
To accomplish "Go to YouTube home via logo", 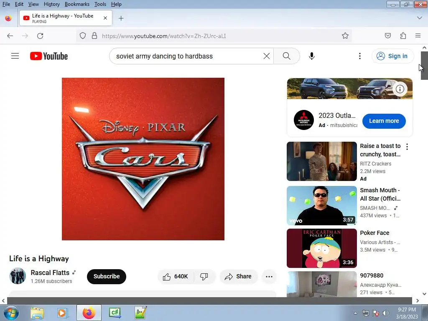I will pos(49,56).
